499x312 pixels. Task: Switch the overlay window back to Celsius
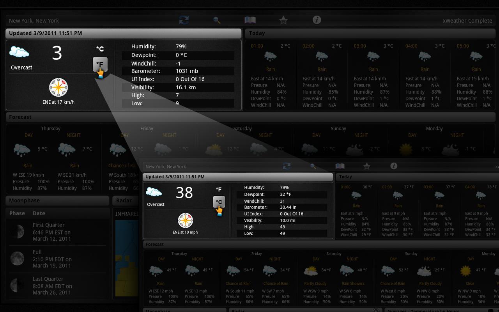point(219,202)
